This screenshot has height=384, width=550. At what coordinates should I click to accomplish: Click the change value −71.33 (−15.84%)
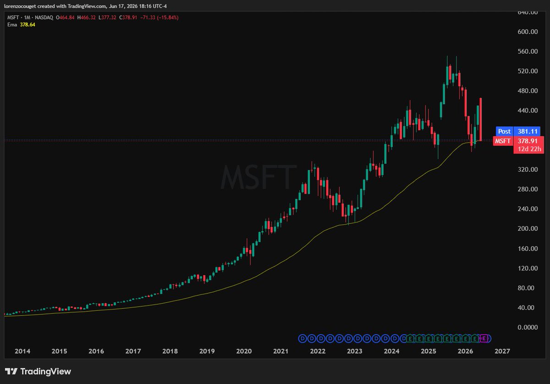click(x=160, y=17)
